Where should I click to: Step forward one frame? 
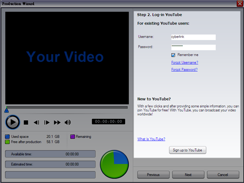(47, 122)
